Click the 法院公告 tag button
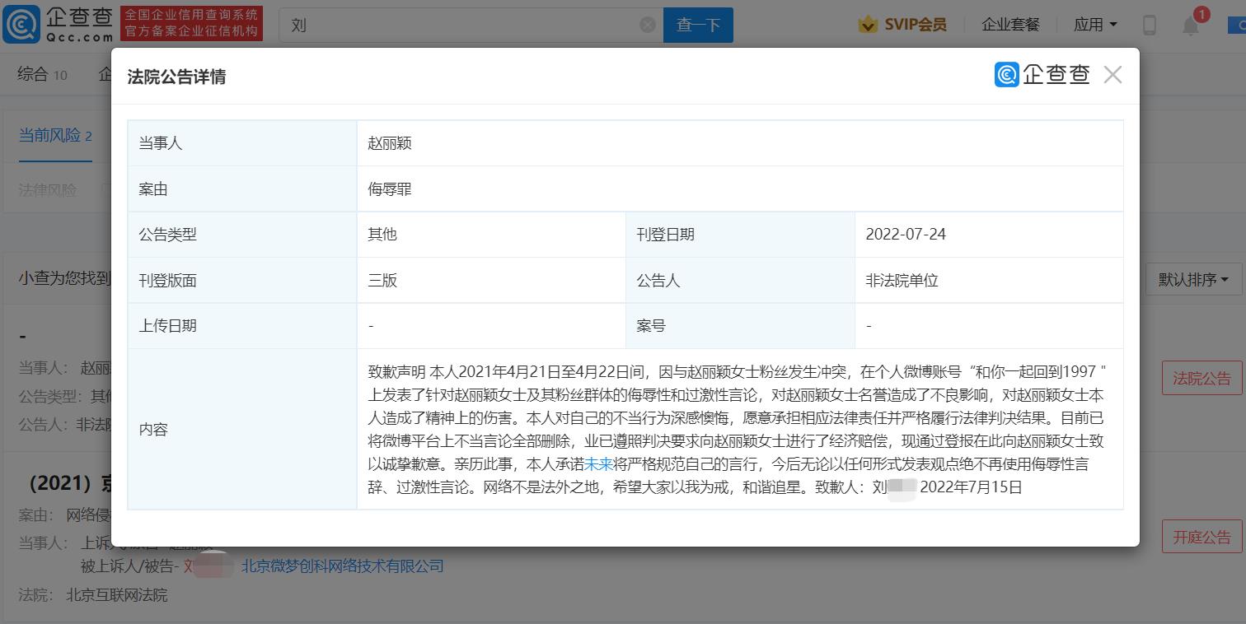 point(1201,379)
